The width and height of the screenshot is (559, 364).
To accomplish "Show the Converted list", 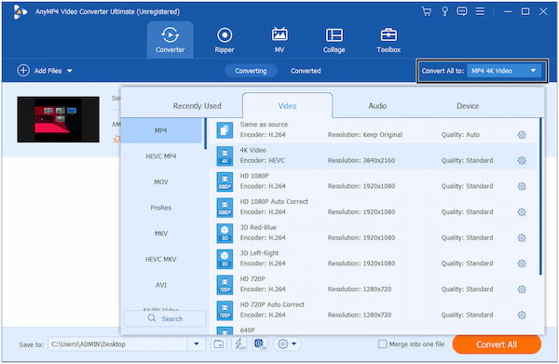I will [x=306, y=71].
